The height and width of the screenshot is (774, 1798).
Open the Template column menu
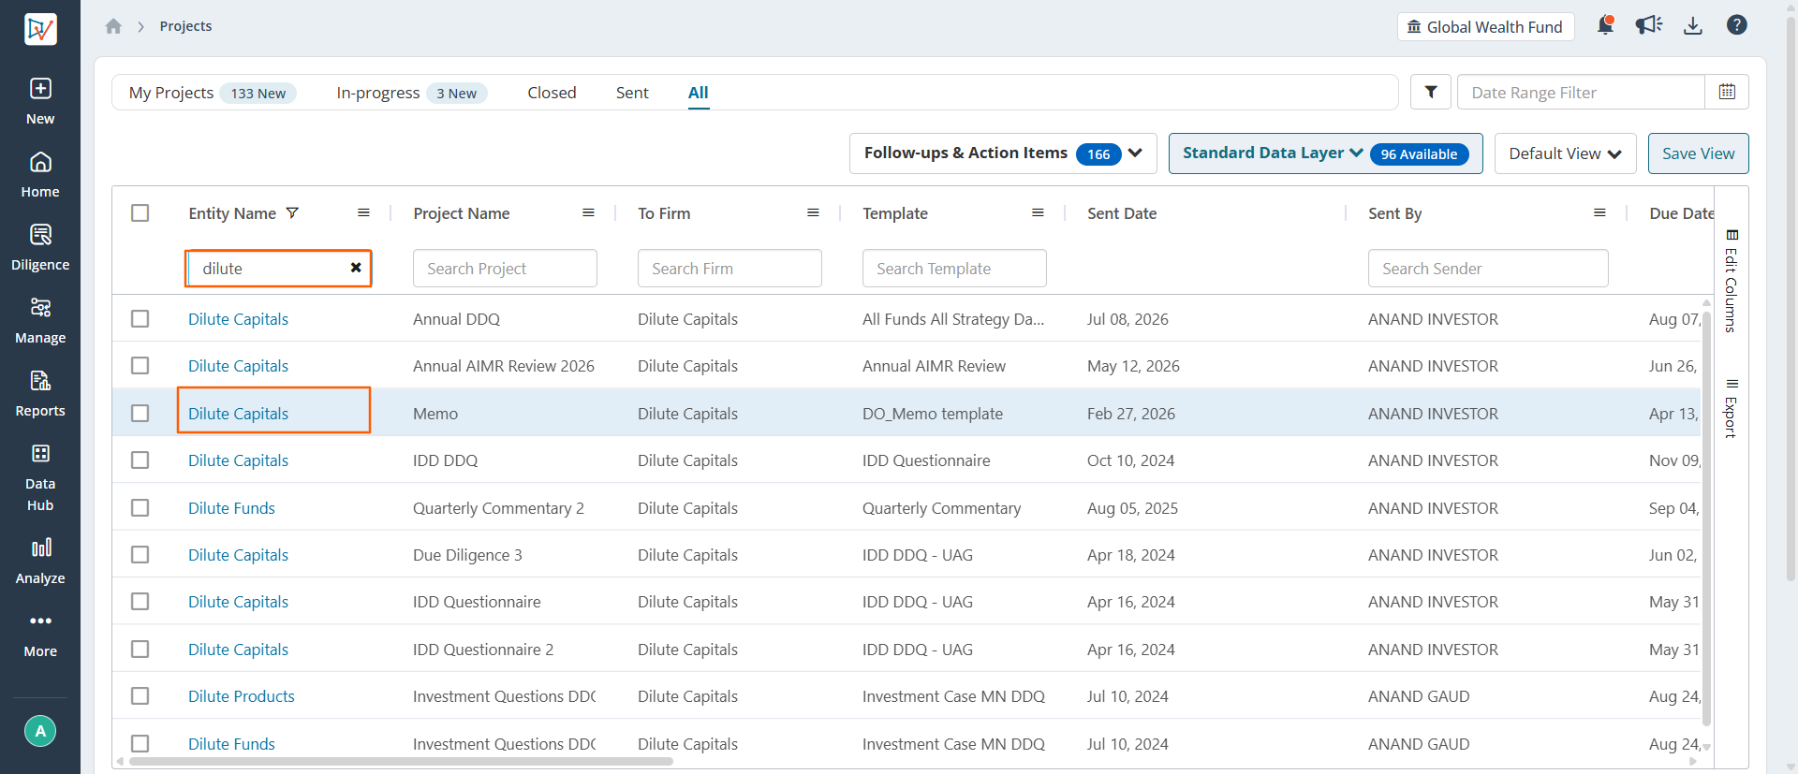(x=1038, y=213)
